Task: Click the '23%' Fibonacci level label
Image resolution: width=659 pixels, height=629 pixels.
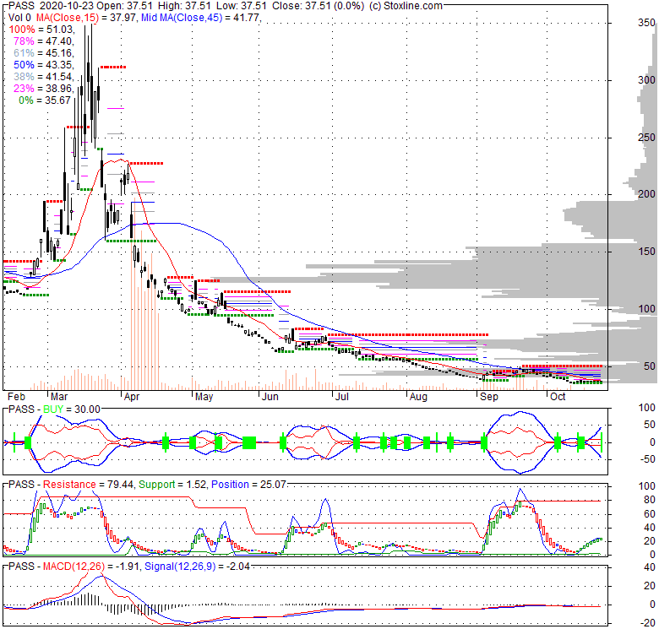Action: coord(24,88)
